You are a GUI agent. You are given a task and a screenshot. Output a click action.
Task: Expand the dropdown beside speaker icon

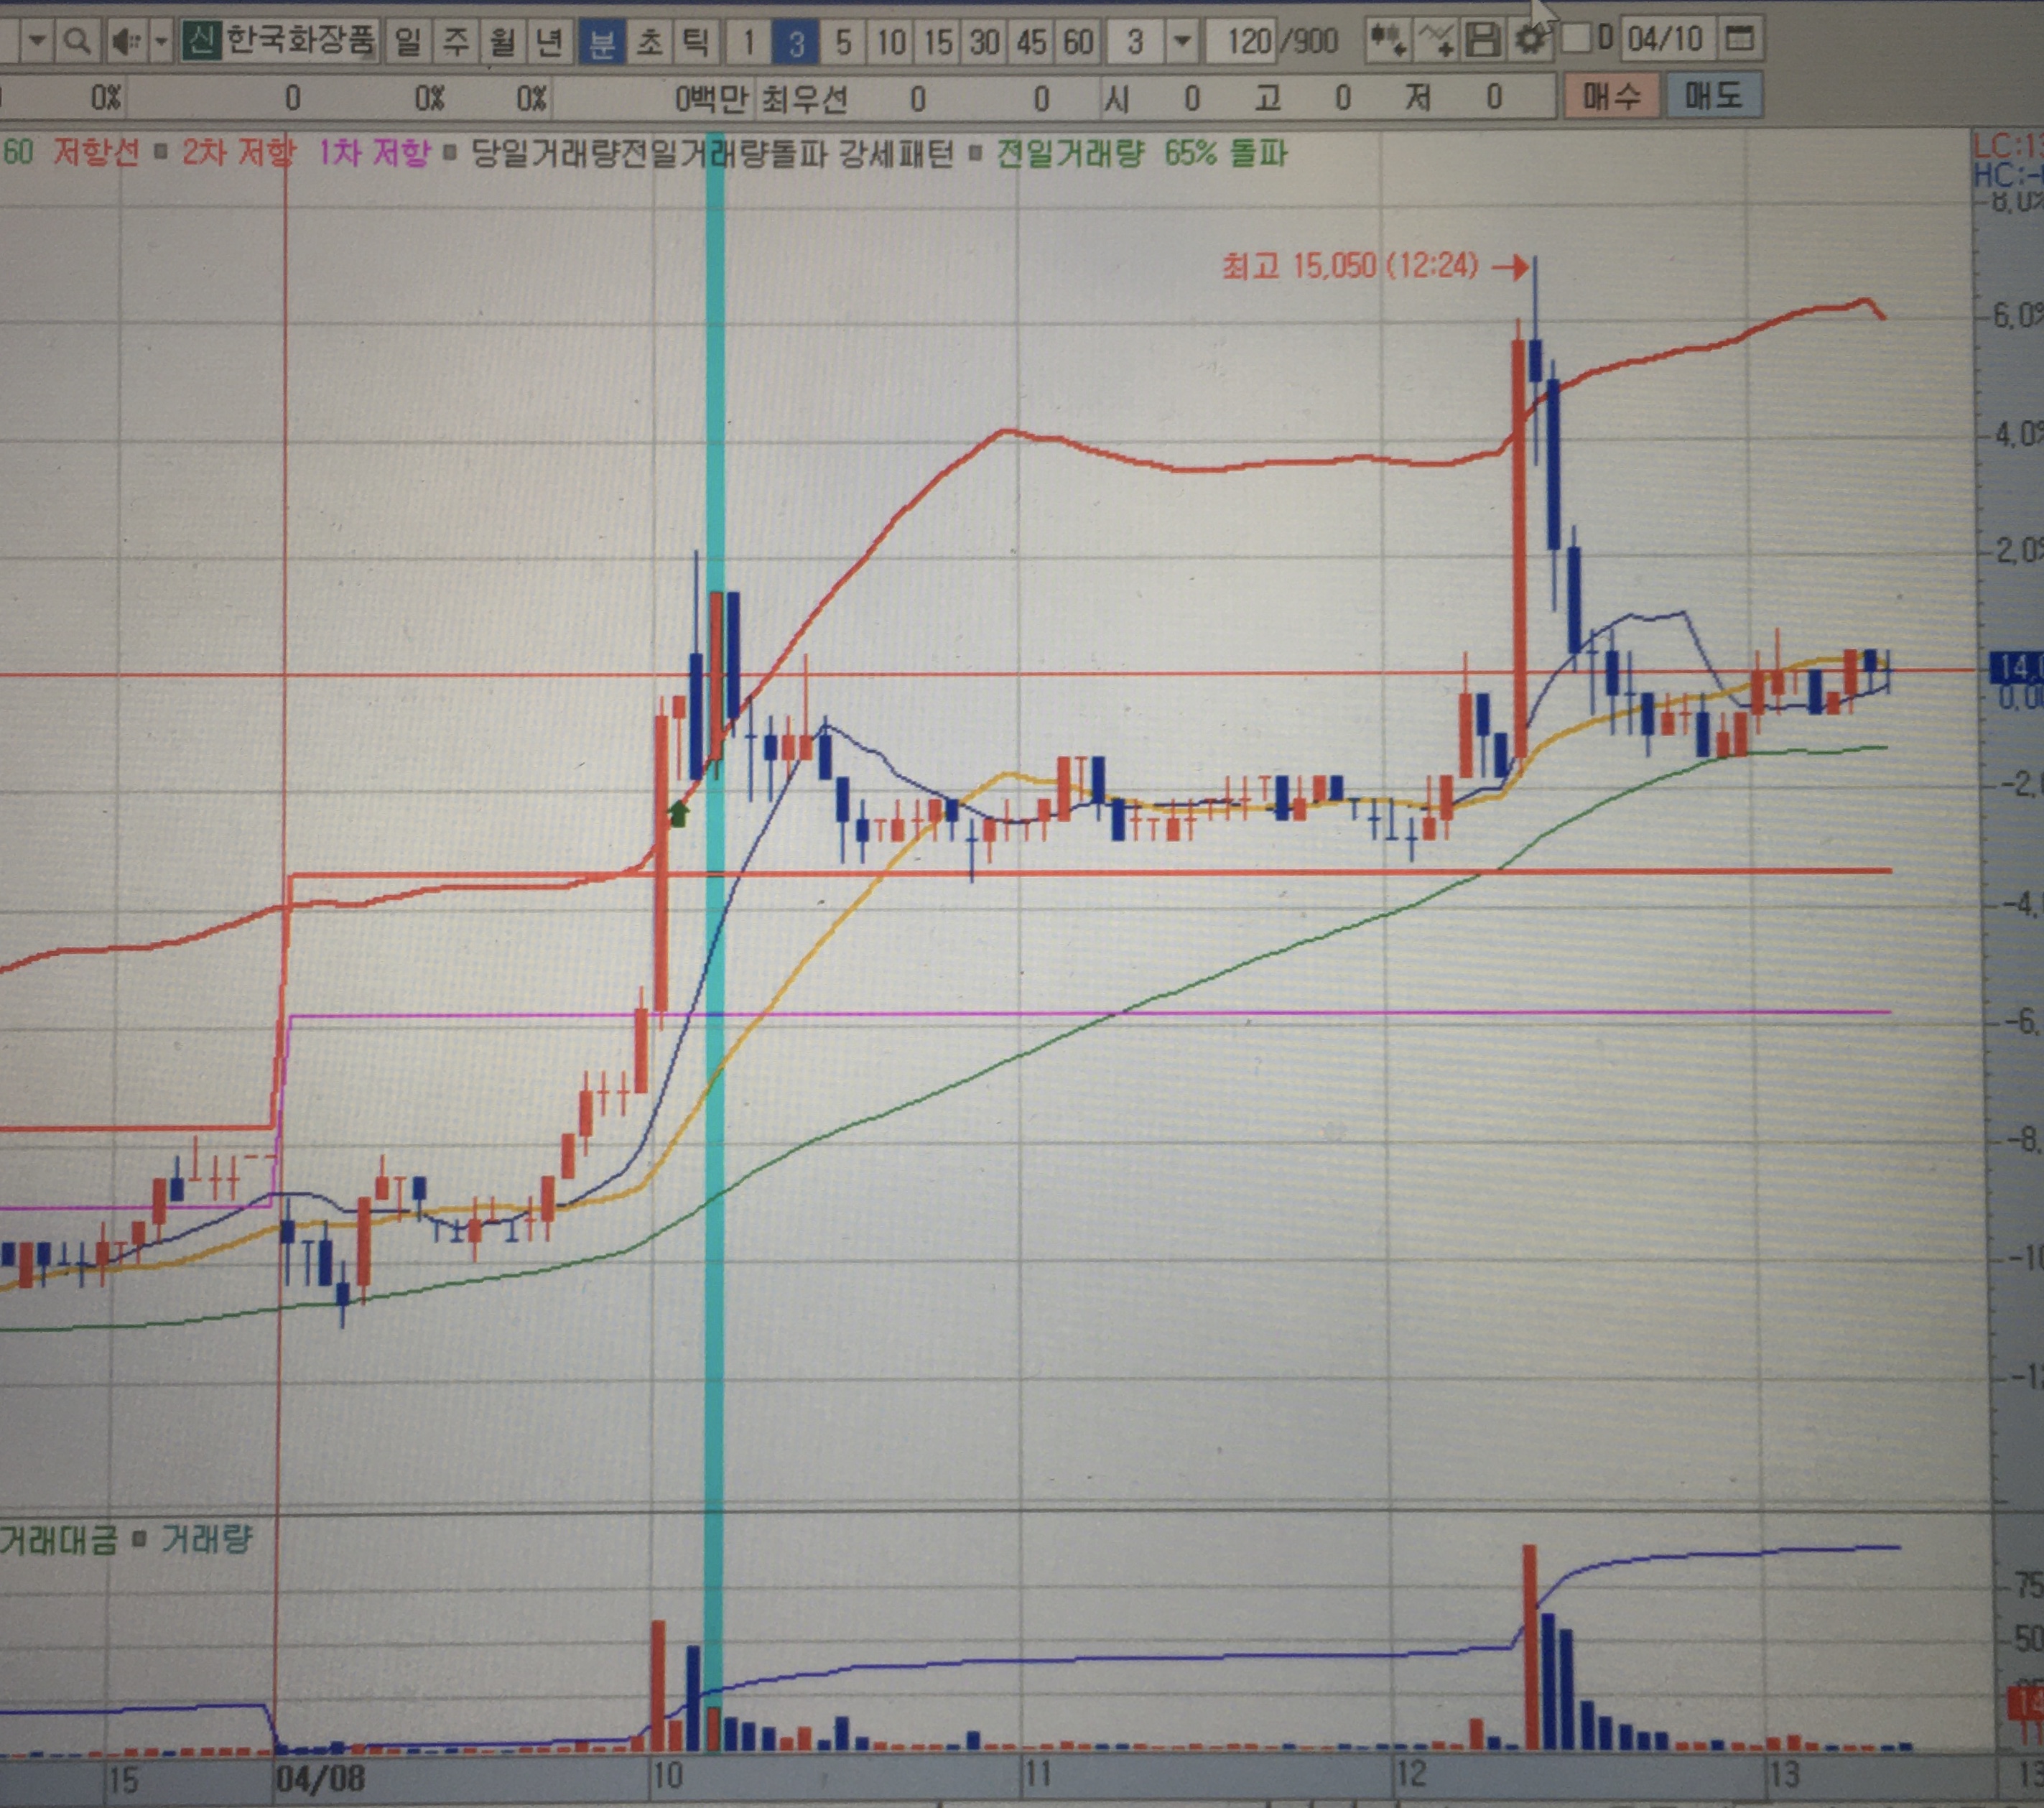160,41
